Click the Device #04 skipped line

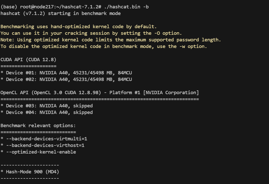click(x=46, y=112)
